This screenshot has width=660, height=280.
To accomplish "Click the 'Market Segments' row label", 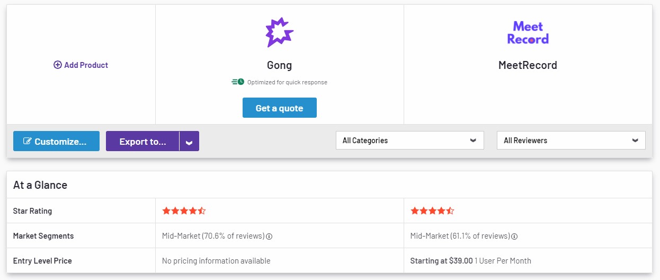I will tap(43, 236).
